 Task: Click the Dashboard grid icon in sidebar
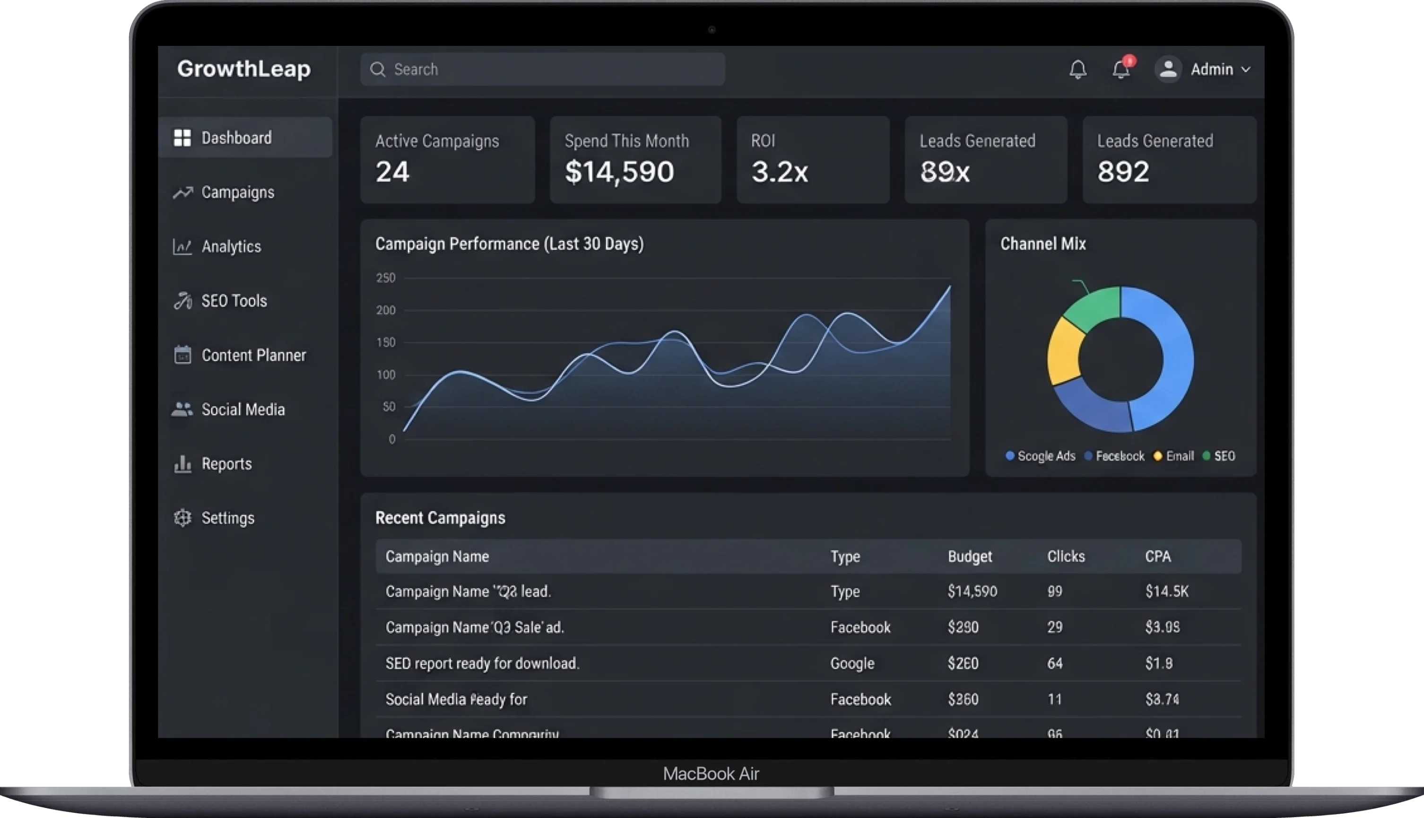pyautogui.click(x=182, y=138)
